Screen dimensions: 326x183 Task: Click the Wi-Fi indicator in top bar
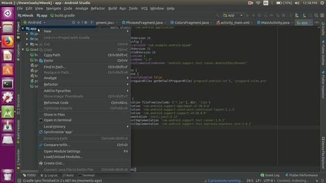pos(258,3)
